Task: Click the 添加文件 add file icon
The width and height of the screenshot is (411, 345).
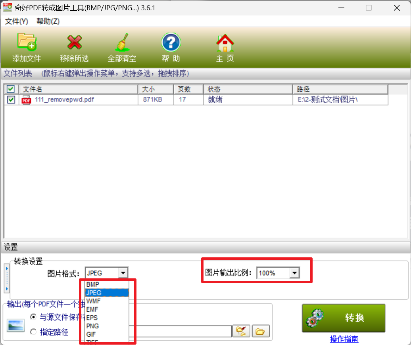Action: click(x=27, y=42)
